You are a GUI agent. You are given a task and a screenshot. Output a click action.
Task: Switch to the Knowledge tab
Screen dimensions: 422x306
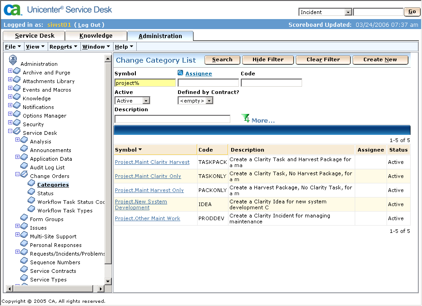coord(96,36)
